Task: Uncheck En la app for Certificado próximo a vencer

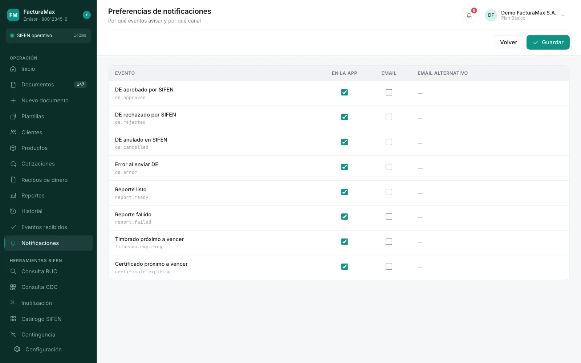Action: tap(345, 267)
